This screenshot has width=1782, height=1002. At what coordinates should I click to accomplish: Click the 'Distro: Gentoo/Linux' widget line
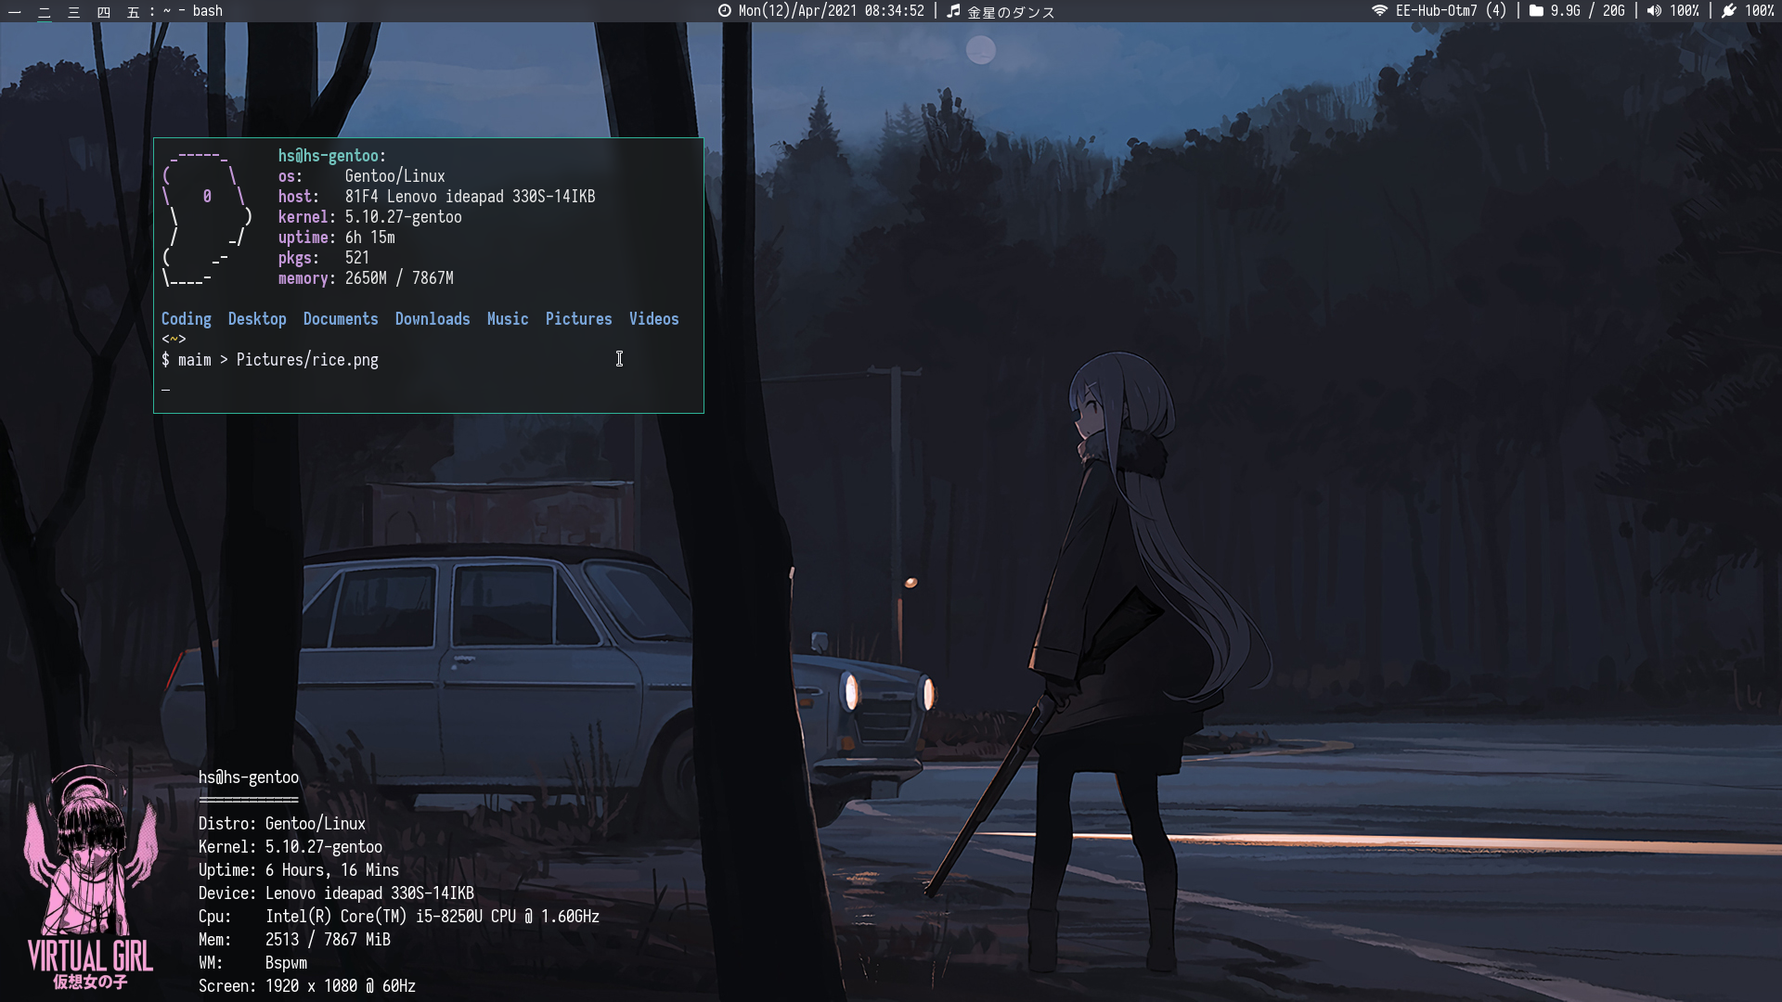tap(281, 824)
